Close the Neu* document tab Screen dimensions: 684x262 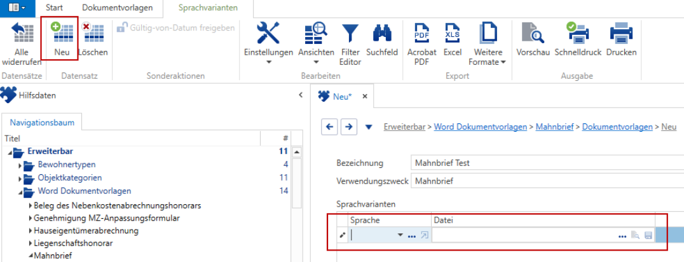click(365, 97)
